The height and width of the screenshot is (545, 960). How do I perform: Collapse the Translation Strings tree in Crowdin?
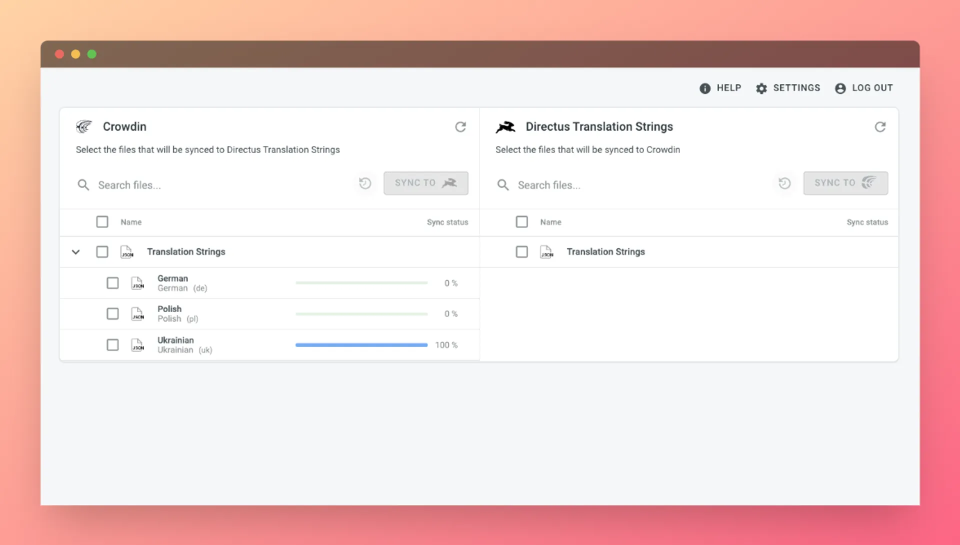tap(75, 252)
